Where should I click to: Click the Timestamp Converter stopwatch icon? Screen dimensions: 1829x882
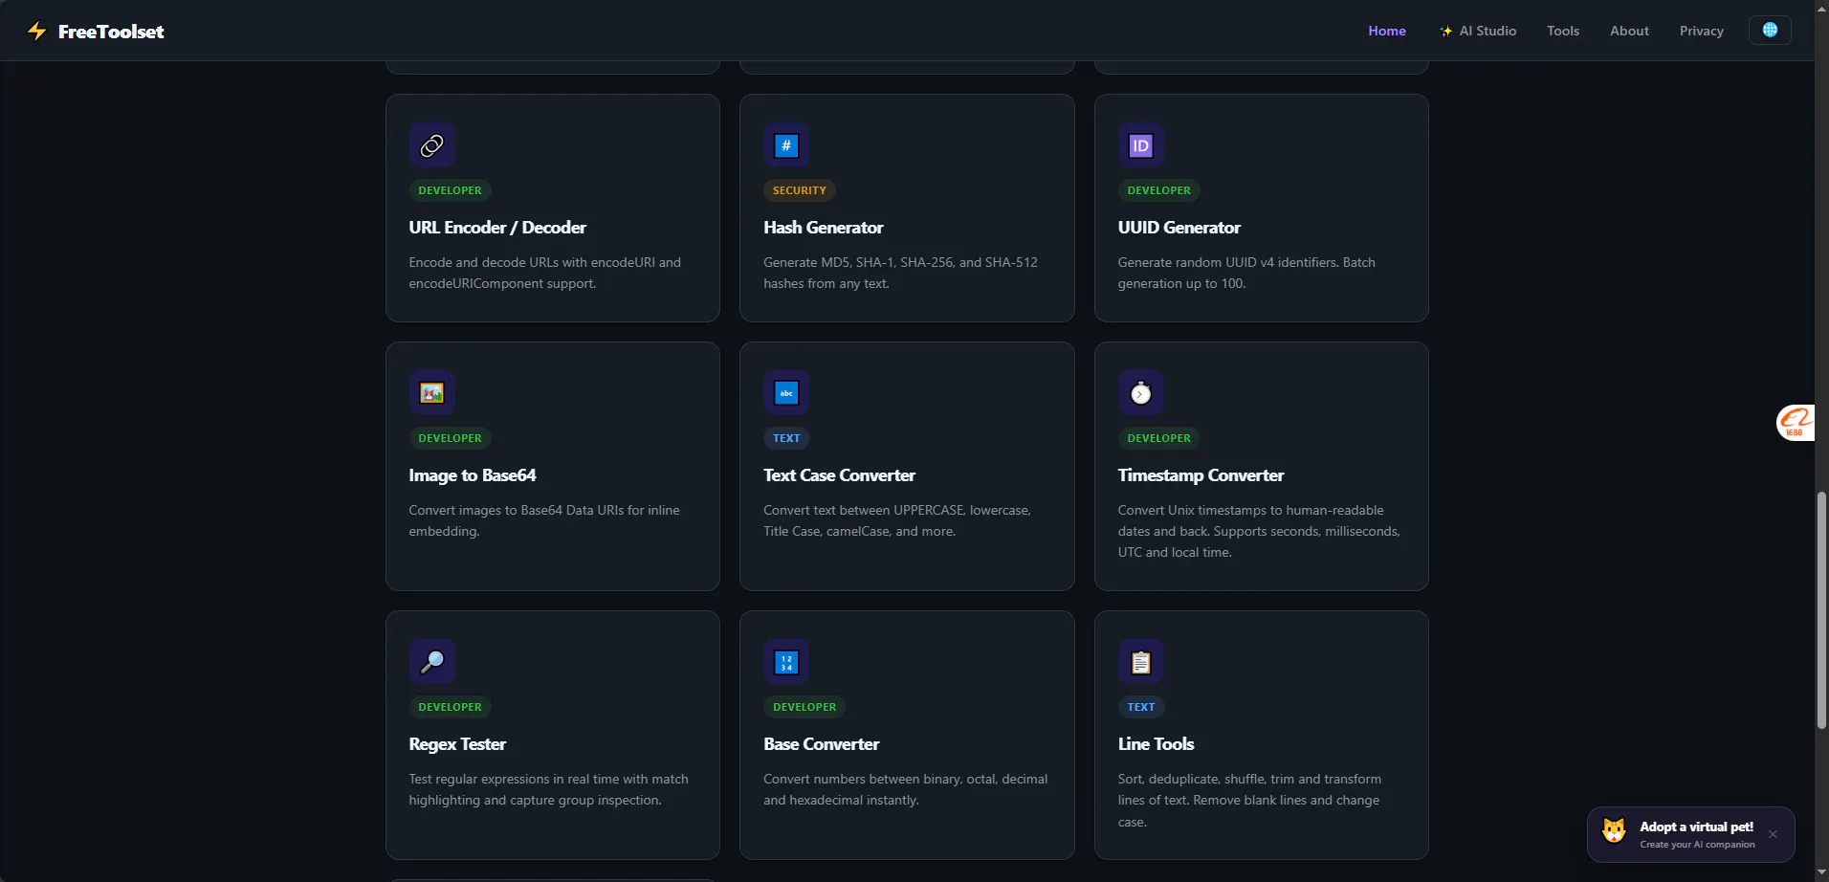click(x=1141, y=393)
